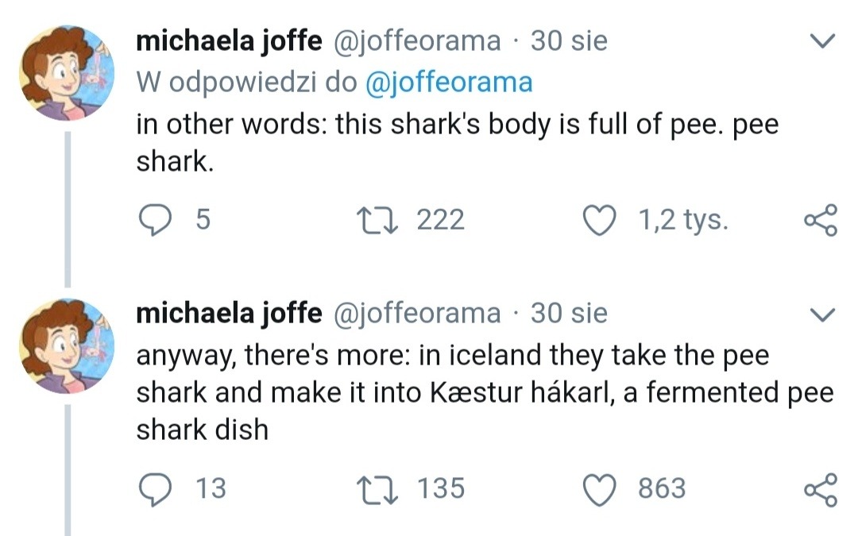Screen dimensions: 858x536
Task: Click michaela joffe name on second tweet
Action: point(228,313)
